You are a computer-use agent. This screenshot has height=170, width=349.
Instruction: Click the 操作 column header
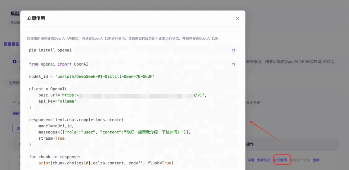coord(250,144)
